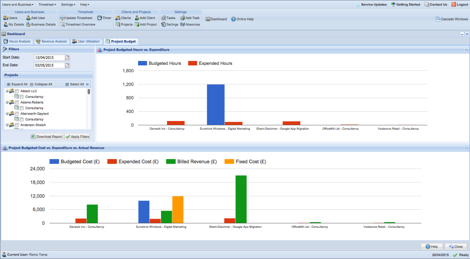Image resolution: width=470 pixels, height=259 pixels.
Task: Check Consultancy under Adams-Roberts
Action: coord(22,108)
